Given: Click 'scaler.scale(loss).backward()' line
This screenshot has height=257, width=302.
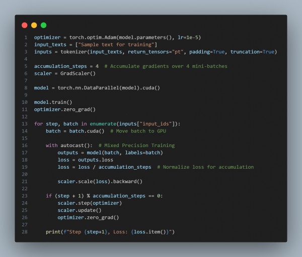Looking at the screenshot, I should [100, 182].
